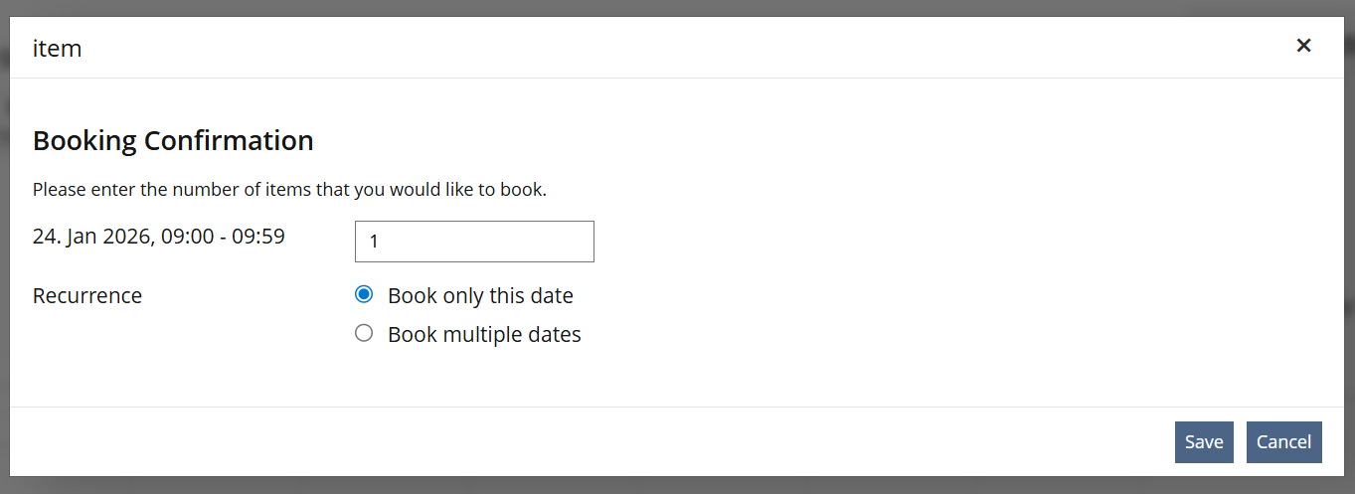Click the "Book multiple dates" label text
This screenshot has width=1355, height=494.
point(484,335)
